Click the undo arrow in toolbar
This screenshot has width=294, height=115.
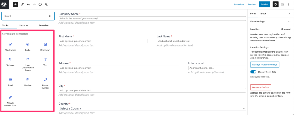[28, 5]
